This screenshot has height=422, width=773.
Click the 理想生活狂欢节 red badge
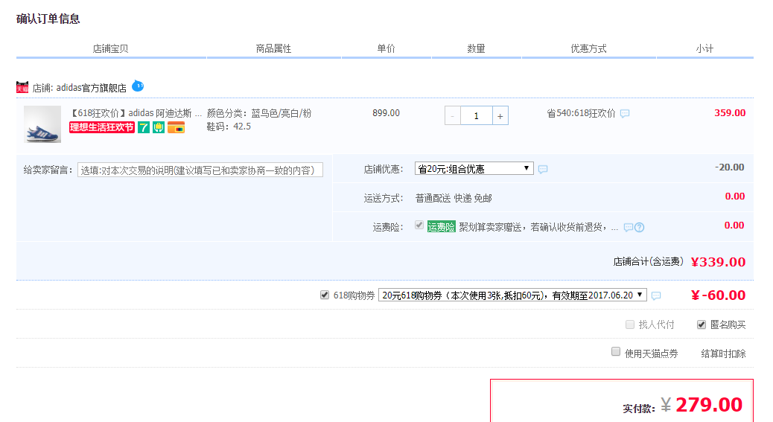coord(102,127)
